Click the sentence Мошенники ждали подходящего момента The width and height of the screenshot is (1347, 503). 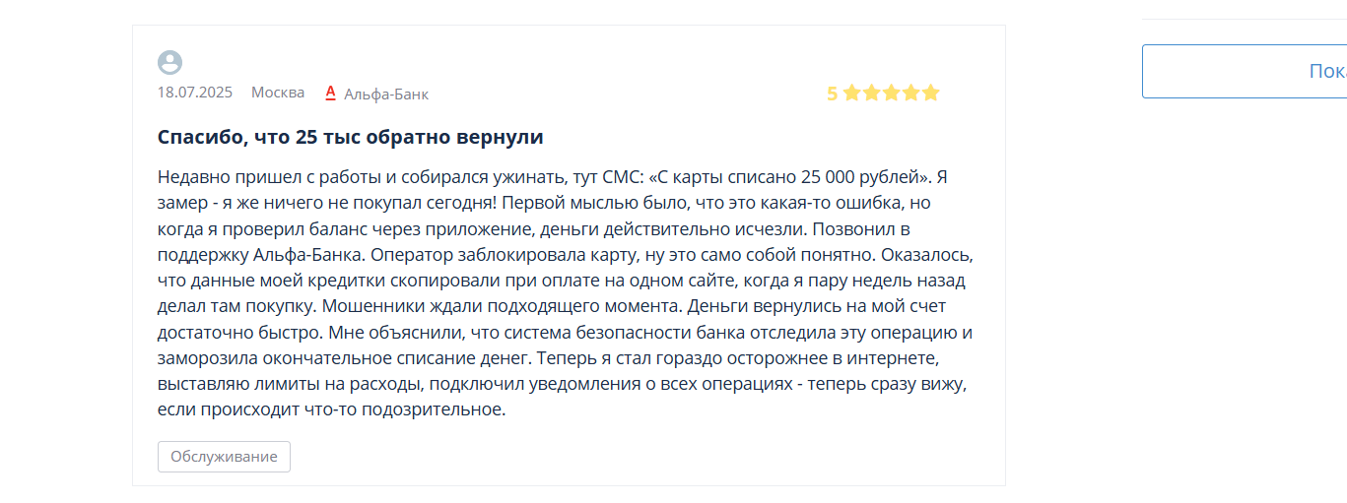pos(503,306)
